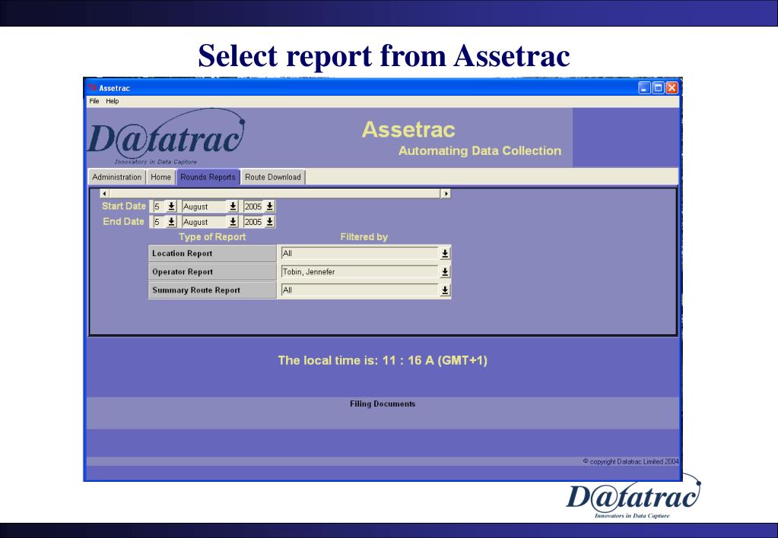Click the Summary Route Report button
The width and height of the screenshot is (778, 538).
point(212,290)
